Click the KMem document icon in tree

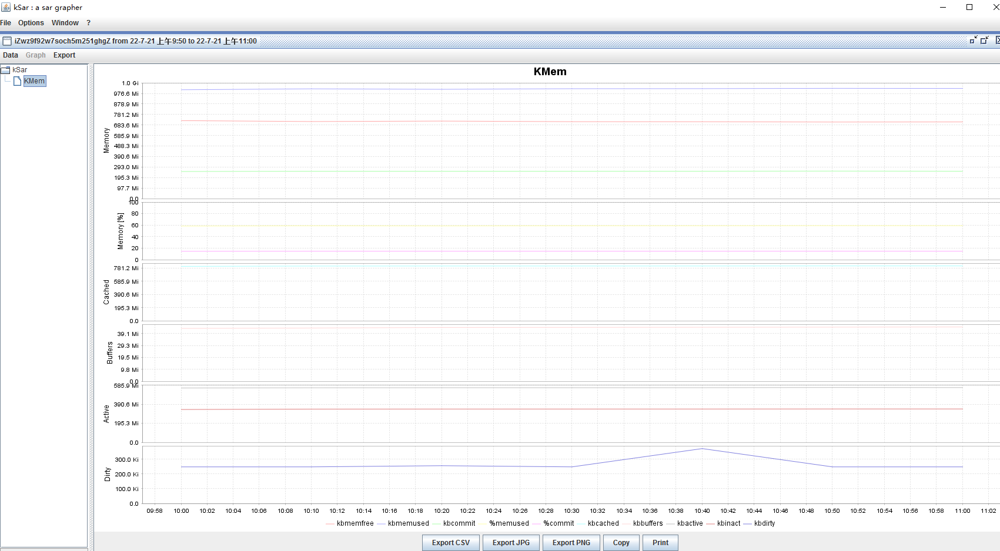(x=17, y=81)
